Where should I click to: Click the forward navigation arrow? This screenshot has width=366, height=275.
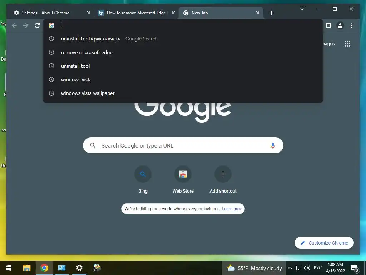[26, 25]
